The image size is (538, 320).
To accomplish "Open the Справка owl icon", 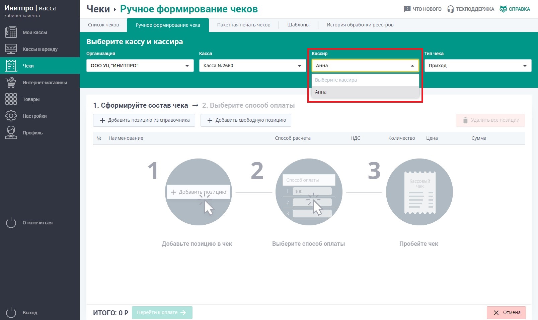I will click(x=503, y=9).
